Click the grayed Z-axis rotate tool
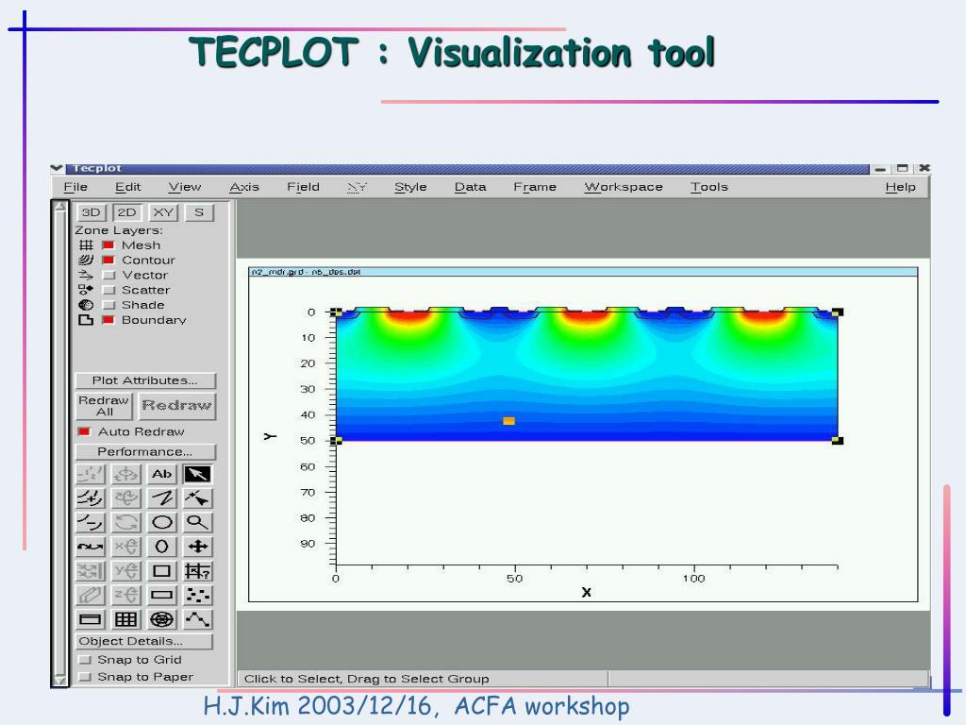966x725 pixels. click(x=125, y=595)
